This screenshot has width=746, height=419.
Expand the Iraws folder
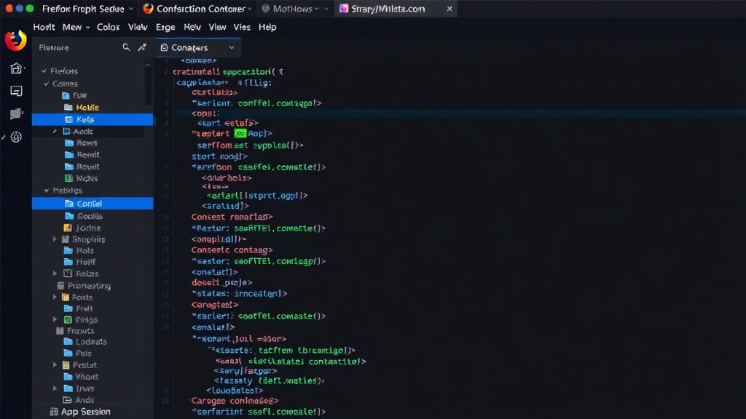[x=55, y=388]
